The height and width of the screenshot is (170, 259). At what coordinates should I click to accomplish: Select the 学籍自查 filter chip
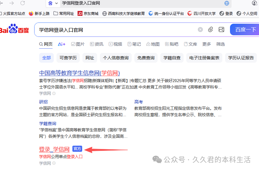tap(172, 58)
